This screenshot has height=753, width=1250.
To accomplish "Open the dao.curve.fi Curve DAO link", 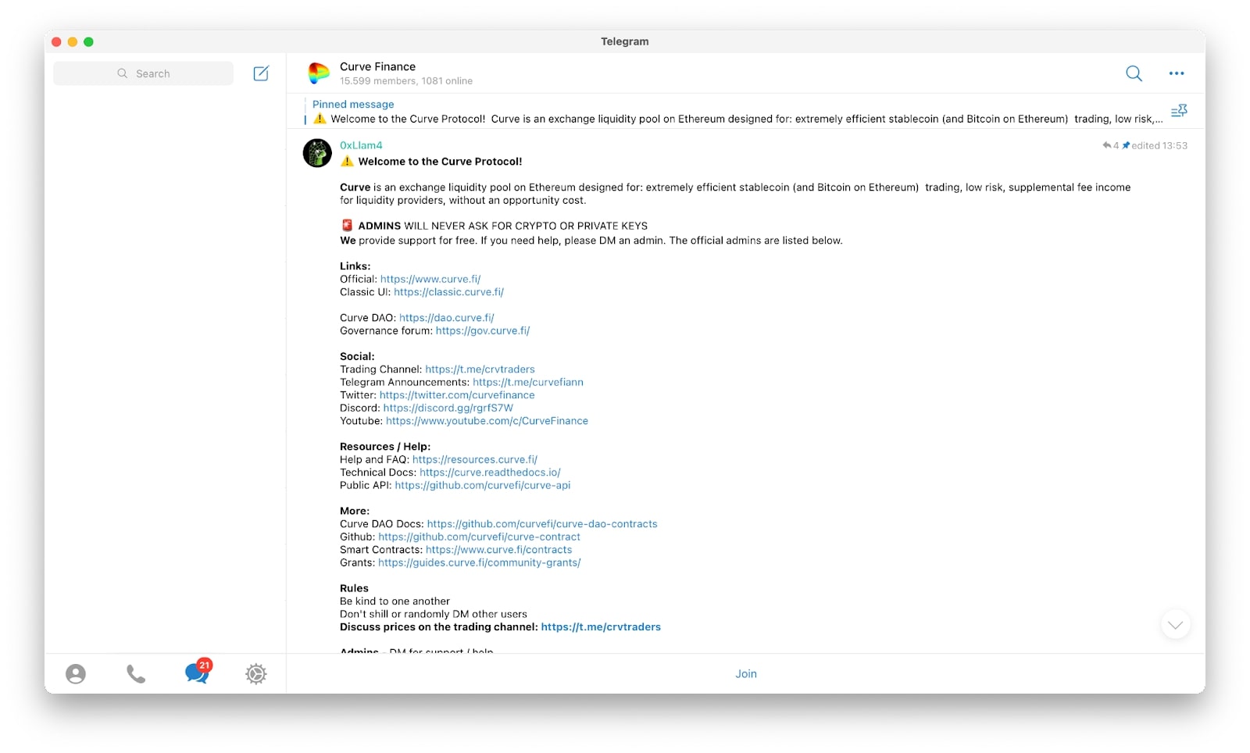I will (x=446, y=318).
